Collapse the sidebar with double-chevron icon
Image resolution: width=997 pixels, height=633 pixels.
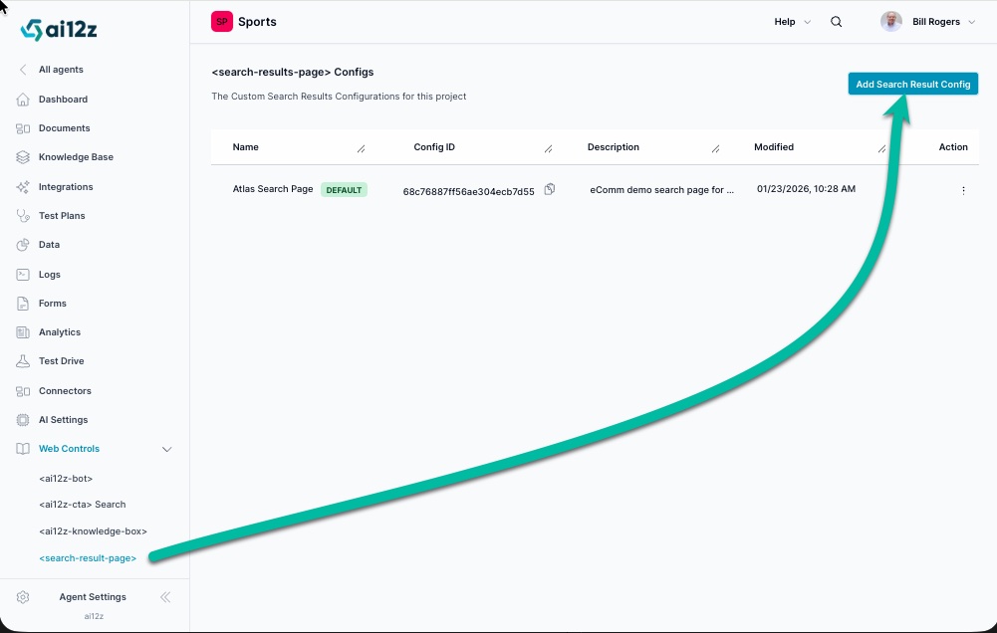click(165, 597)
